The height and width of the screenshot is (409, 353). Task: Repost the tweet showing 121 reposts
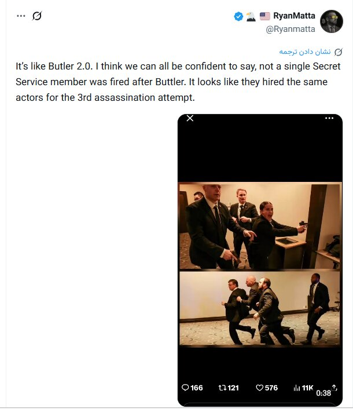point(229,388)
